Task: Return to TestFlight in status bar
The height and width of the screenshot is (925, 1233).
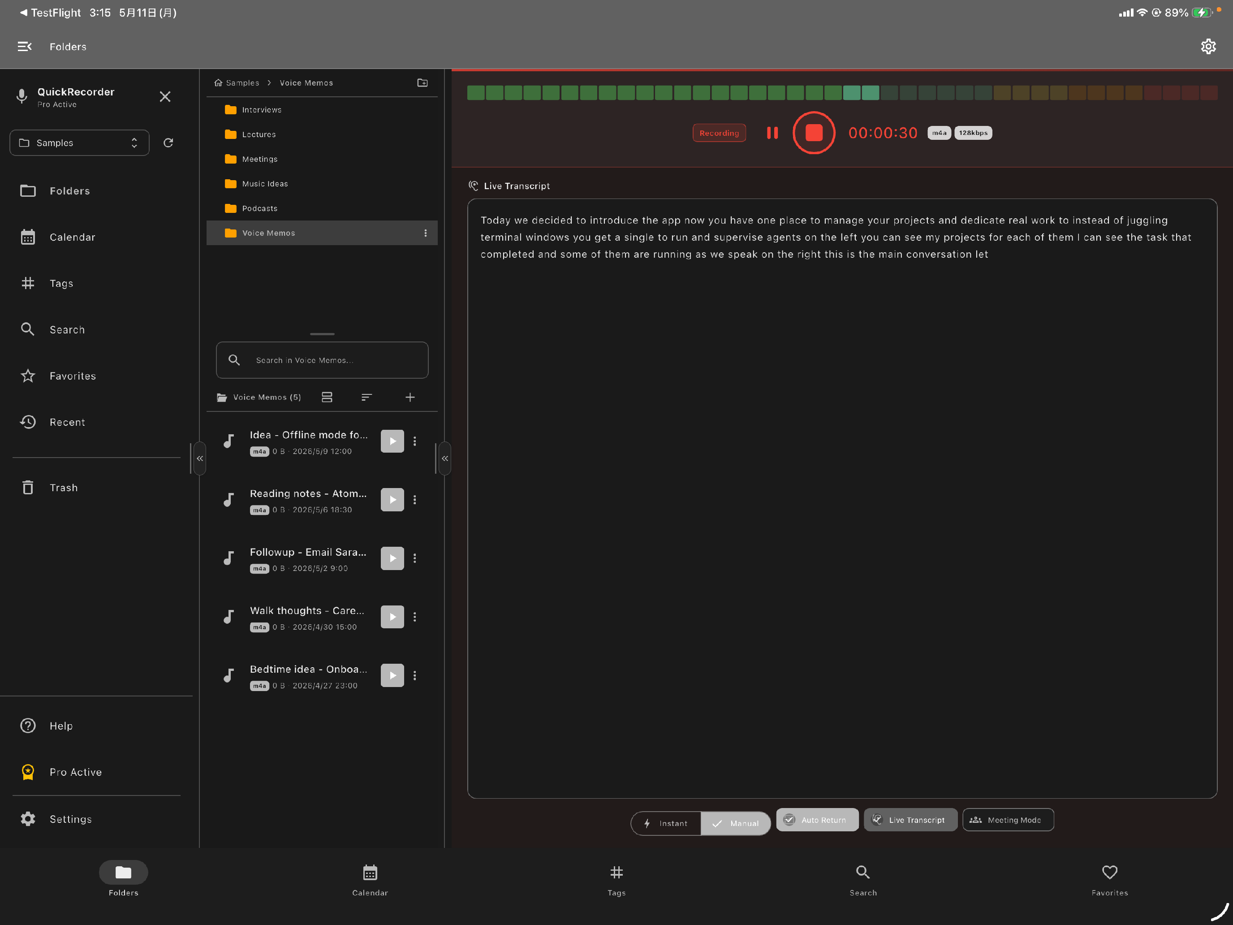Action: coord(50,12)
